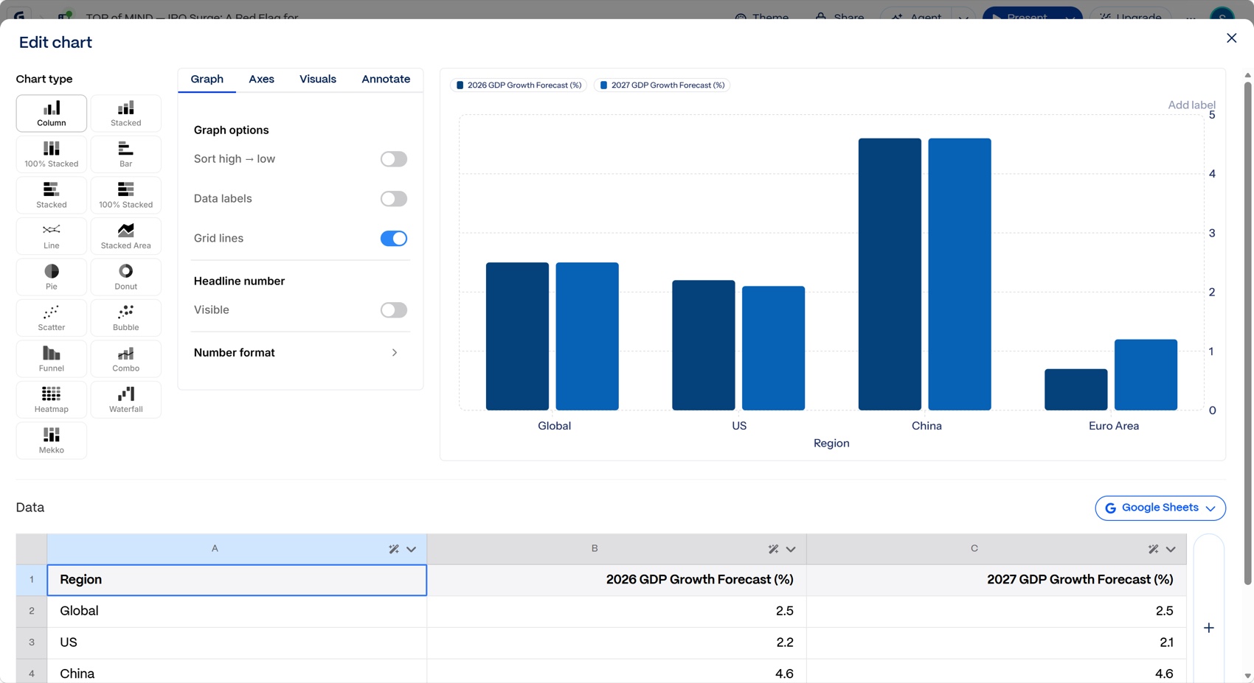Screen dimensions: 1254x683
Task: Select the Bar chart type
Action: pos(126,154)
